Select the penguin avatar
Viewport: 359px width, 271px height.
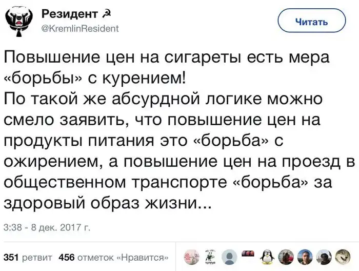coord(266,256)
